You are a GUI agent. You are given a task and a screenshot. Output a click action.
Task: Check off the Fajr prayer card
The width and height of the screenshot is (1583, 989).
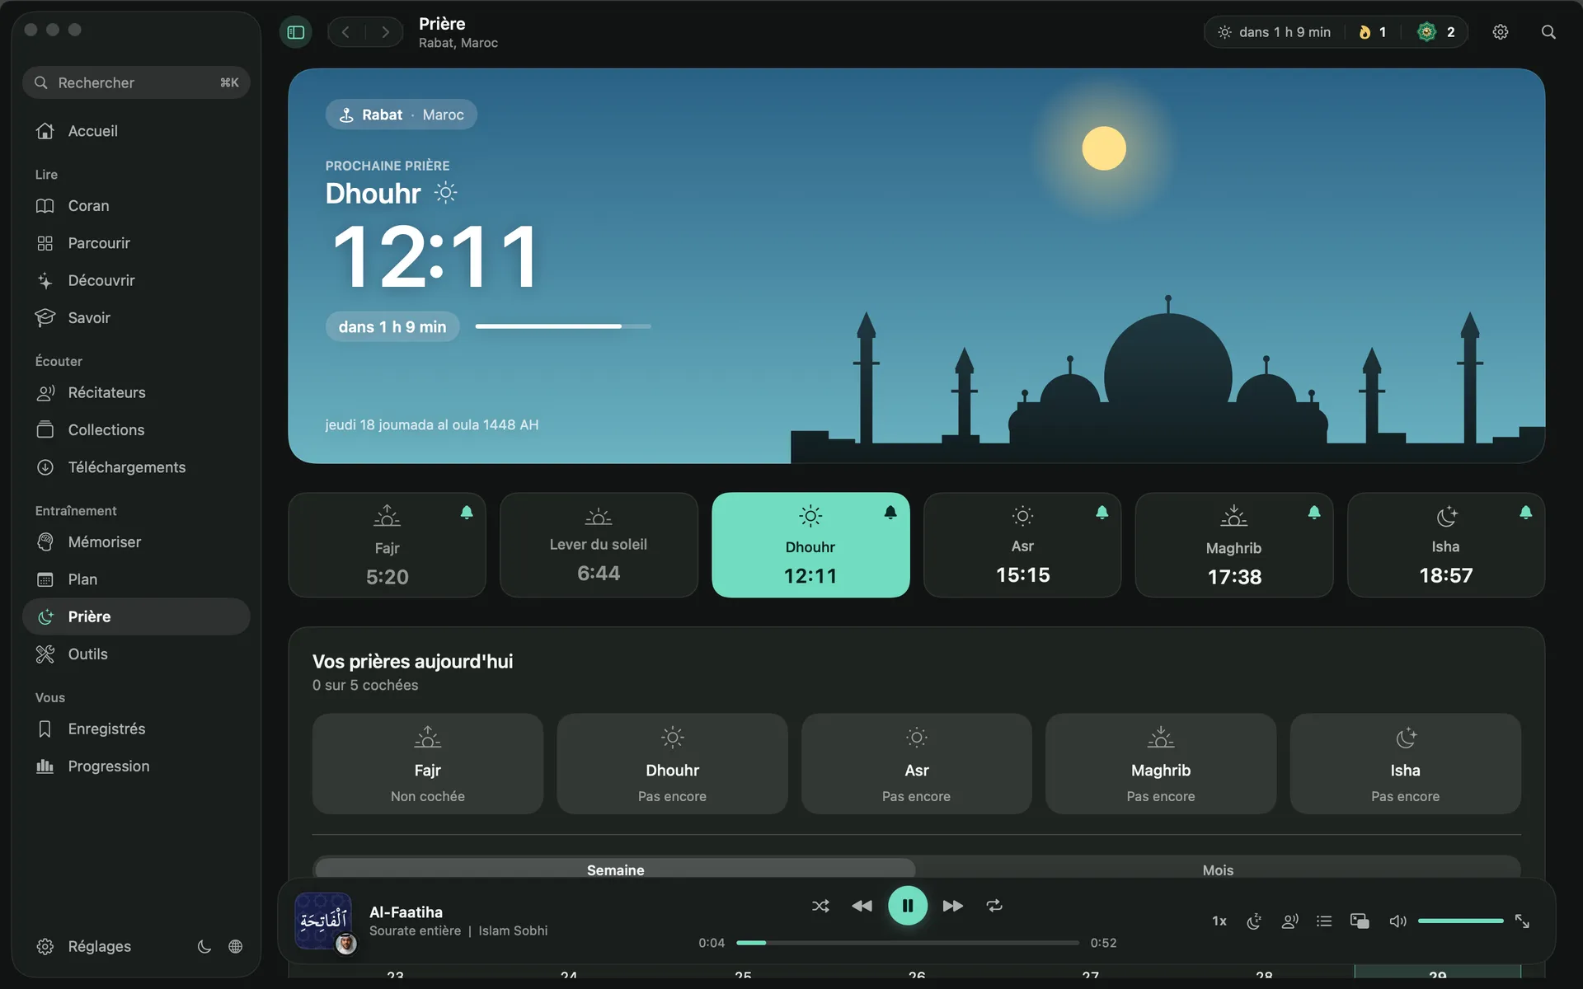(427, 764)
